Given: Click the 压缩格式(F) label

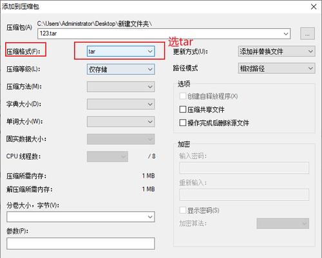Looking at the screenshot, I should point(23,51).
